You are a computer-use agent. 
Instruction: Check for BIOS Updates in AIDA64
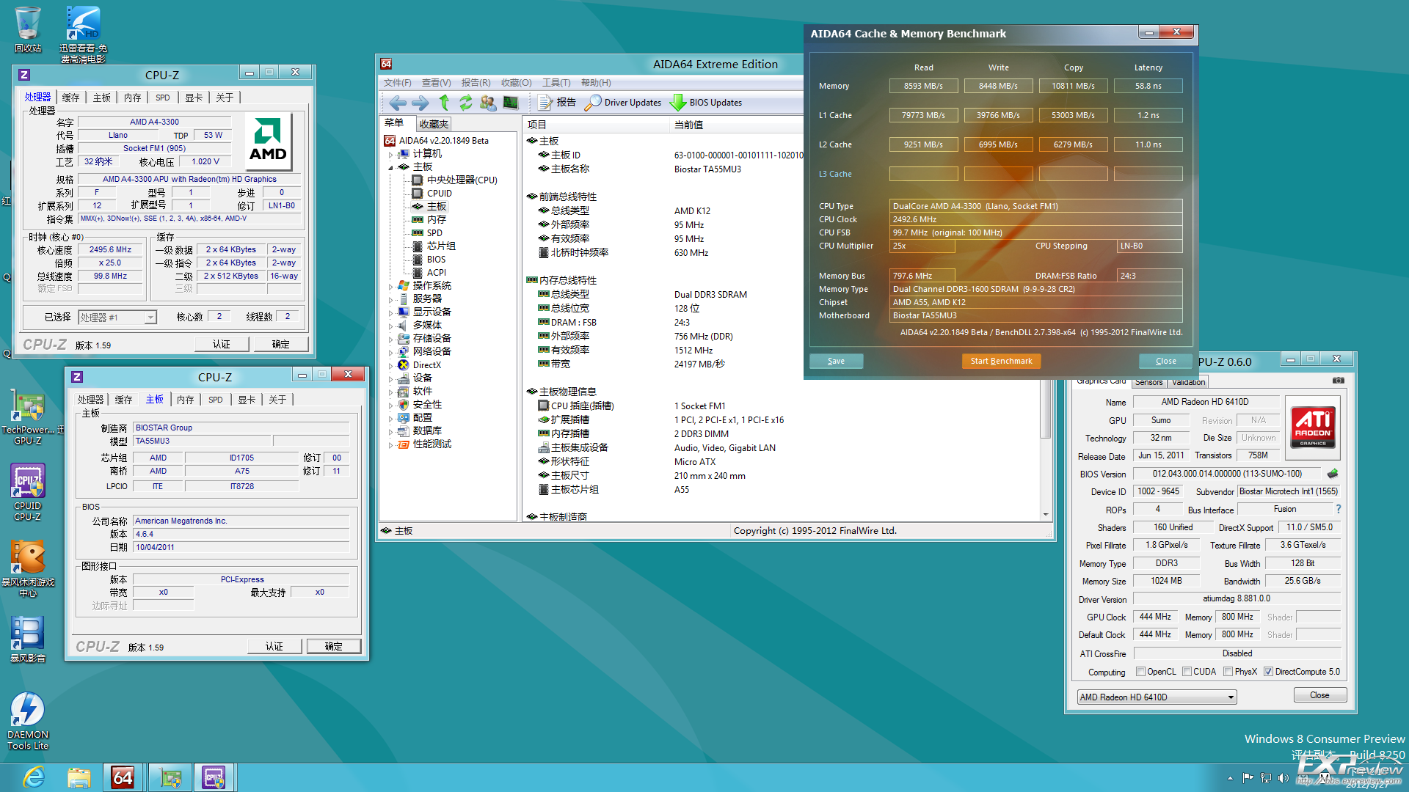point(706,103)
